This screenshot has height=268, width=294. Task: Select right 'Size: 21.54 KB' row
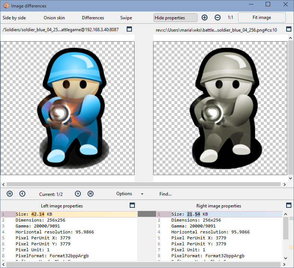219,214
